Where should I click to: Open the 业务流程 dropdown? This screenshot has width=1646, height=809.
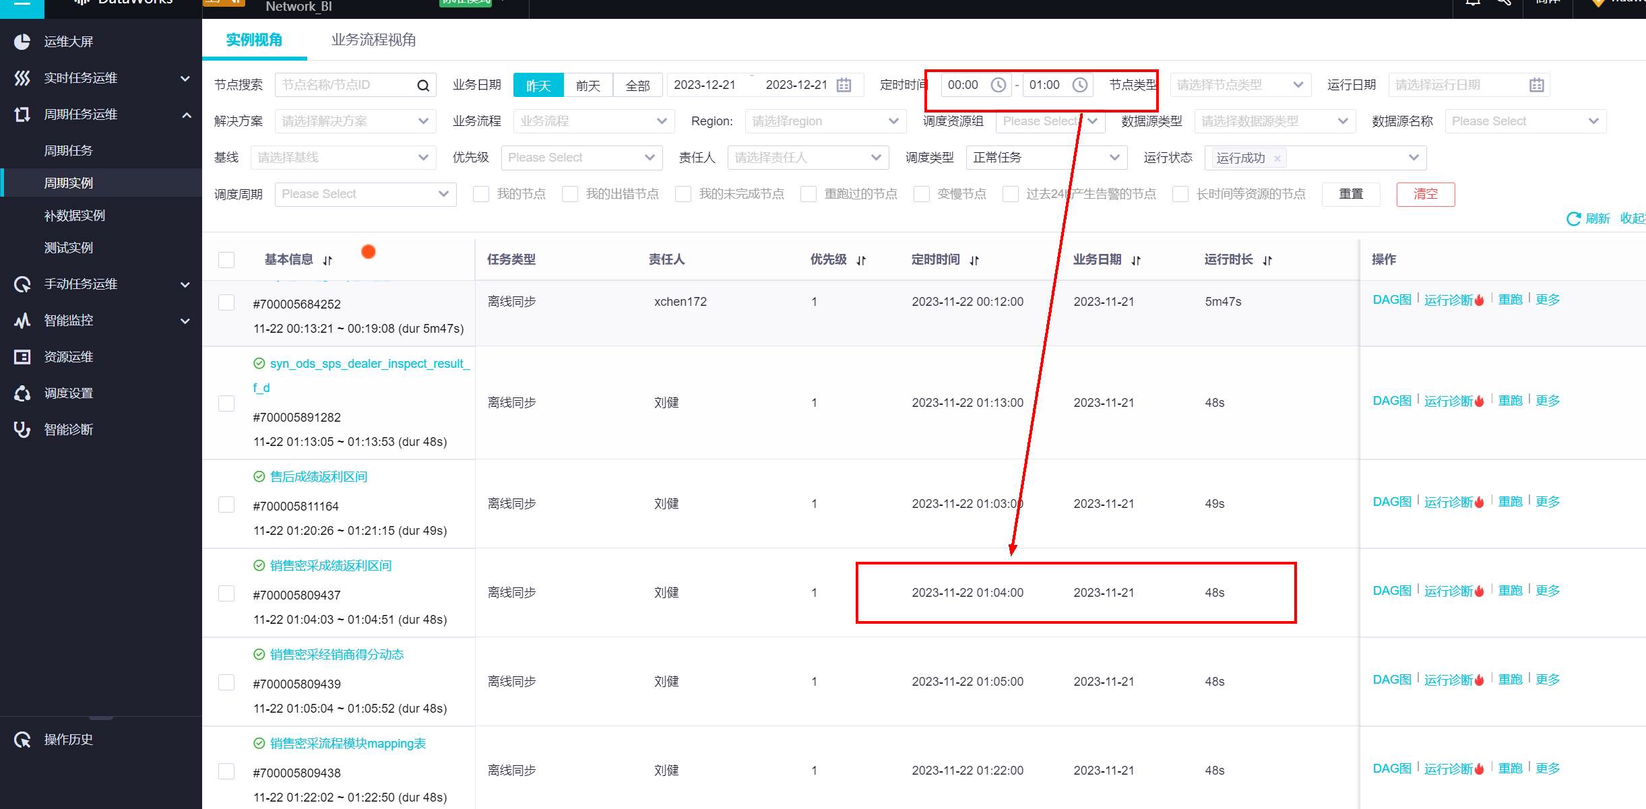(x=594, y=121)
